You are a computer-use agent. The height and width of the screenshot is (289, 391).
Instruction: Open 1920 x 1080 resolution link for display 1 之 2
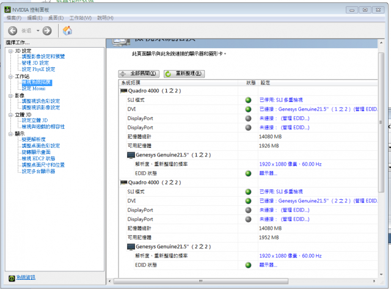291,164
